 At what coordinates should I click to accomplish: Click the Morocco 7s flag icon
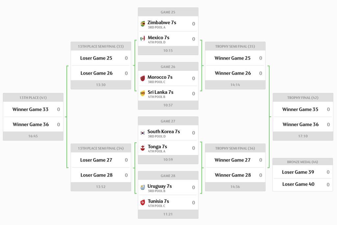(x=143, y=78)
